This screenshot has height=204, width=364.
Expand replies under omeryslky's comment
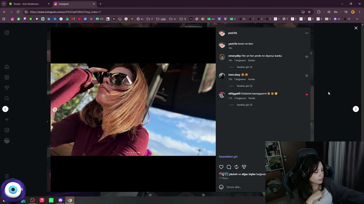[x=244, y=67]
